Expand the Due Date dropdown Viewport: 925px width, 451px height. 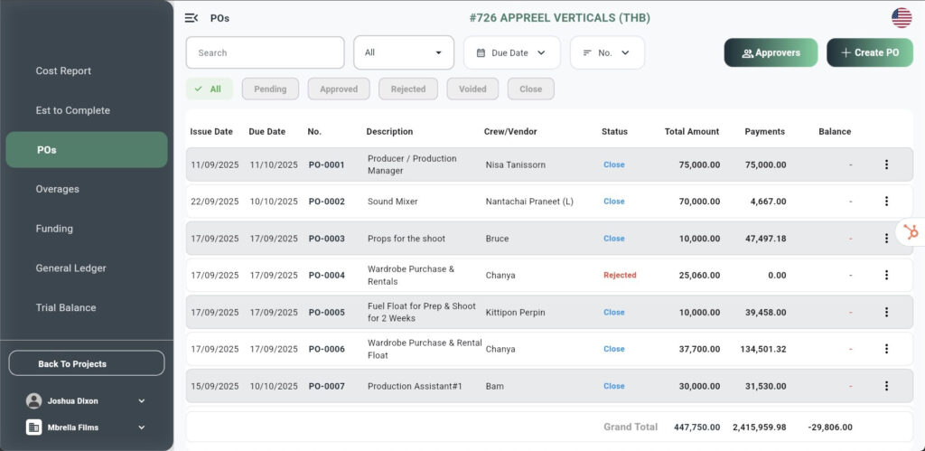pos(511,52)
